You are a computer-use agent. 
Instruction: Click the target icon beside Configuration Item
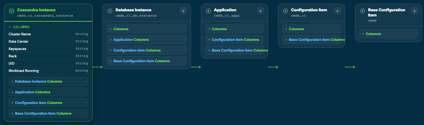[286, 11]
